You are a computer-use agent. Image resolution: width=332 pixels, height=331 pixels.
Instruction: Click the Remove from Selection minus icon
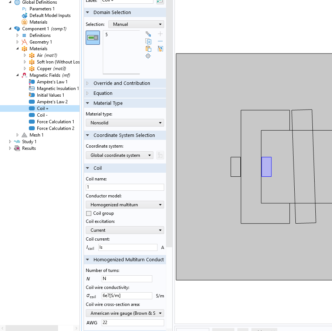pos(160,41)
